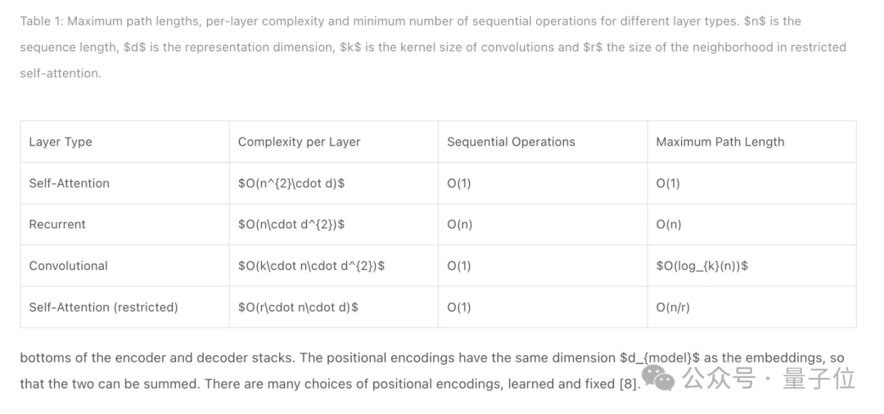Viewport: 884px width, 414px height.
Task: Click the $O(k\cdot n\cdot d^{2})$ cell
Action: coord(334,266)
